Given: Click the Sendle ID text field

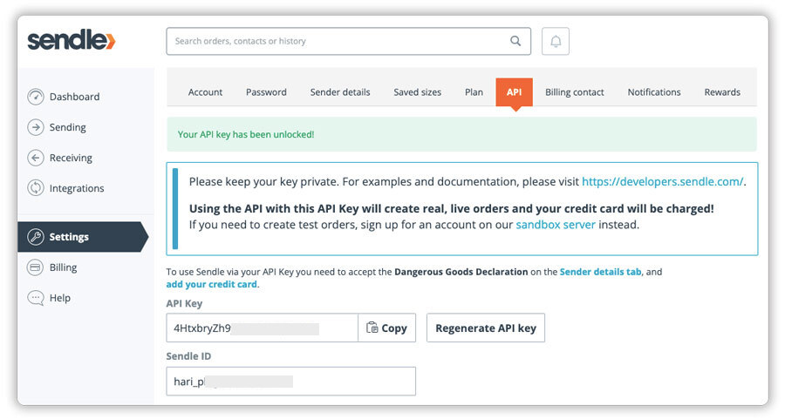Looking at the screenshot, I should pos(290,381).
